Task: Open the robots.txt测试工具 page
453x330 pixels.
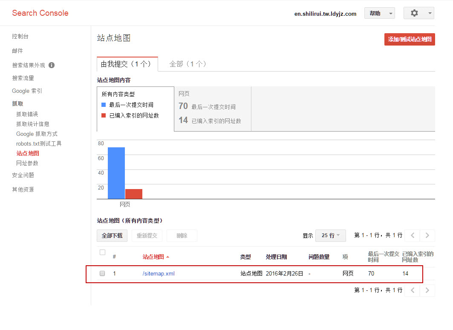Action: point(38,143)
